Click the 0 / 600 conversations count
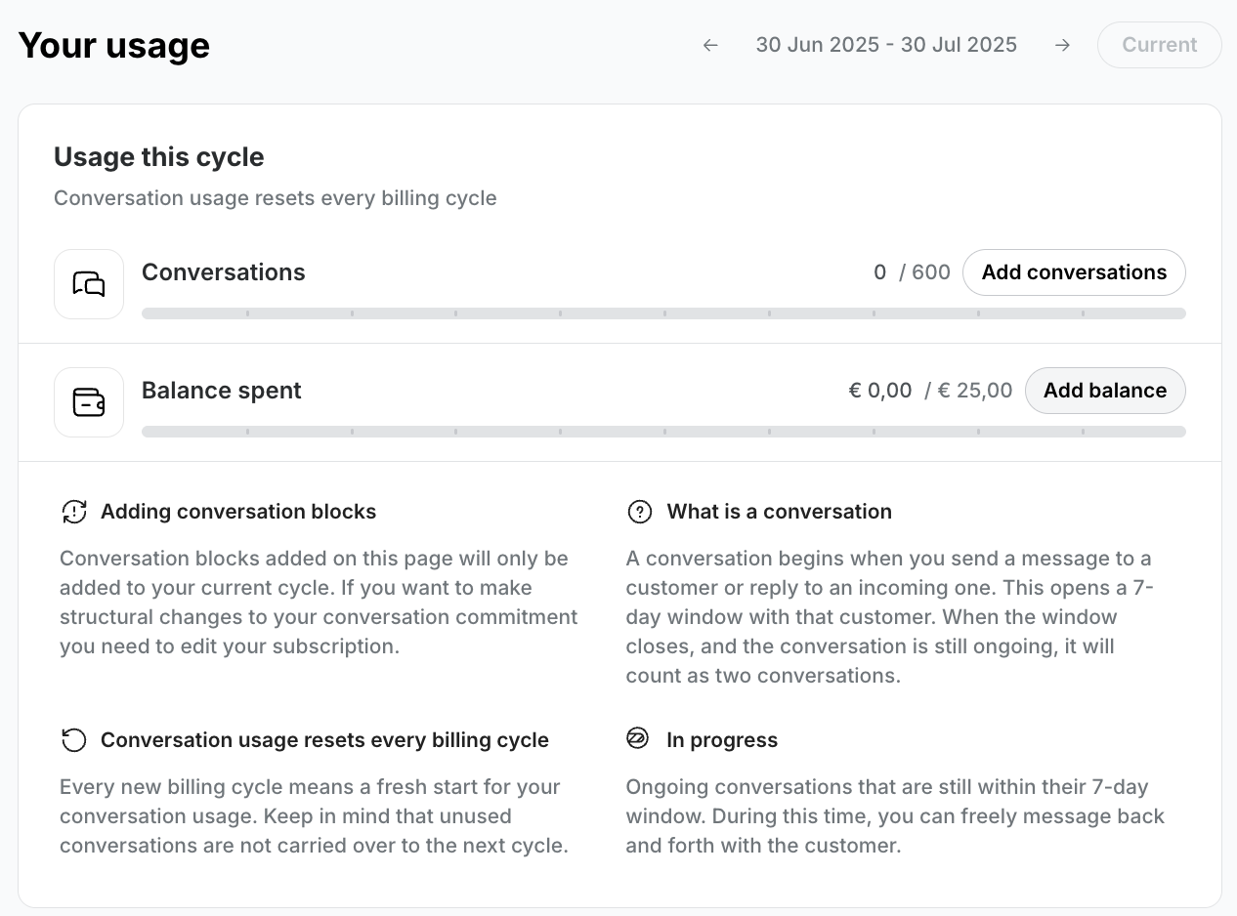This screenshot has width=1237, height=916. [x=912, y=272]
